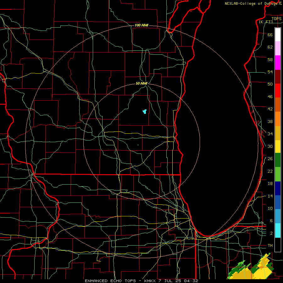Click the white swatch in the tops legend
Screen dimensions: 283x283
tap(278, 35)
